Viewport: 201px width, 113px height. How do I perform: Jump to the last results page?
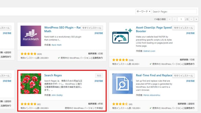pos(196,19)
